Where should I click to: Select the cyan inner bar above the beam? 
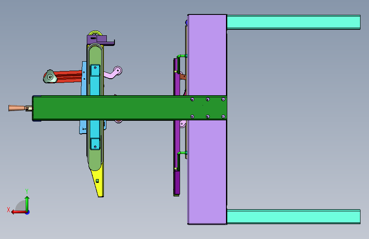[95, 85]
